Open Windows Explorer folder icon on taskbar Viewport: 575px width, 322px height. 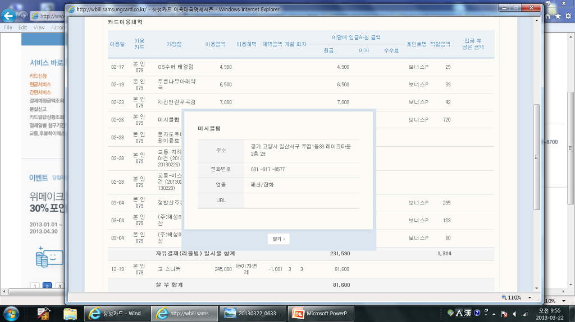point(70,314)
